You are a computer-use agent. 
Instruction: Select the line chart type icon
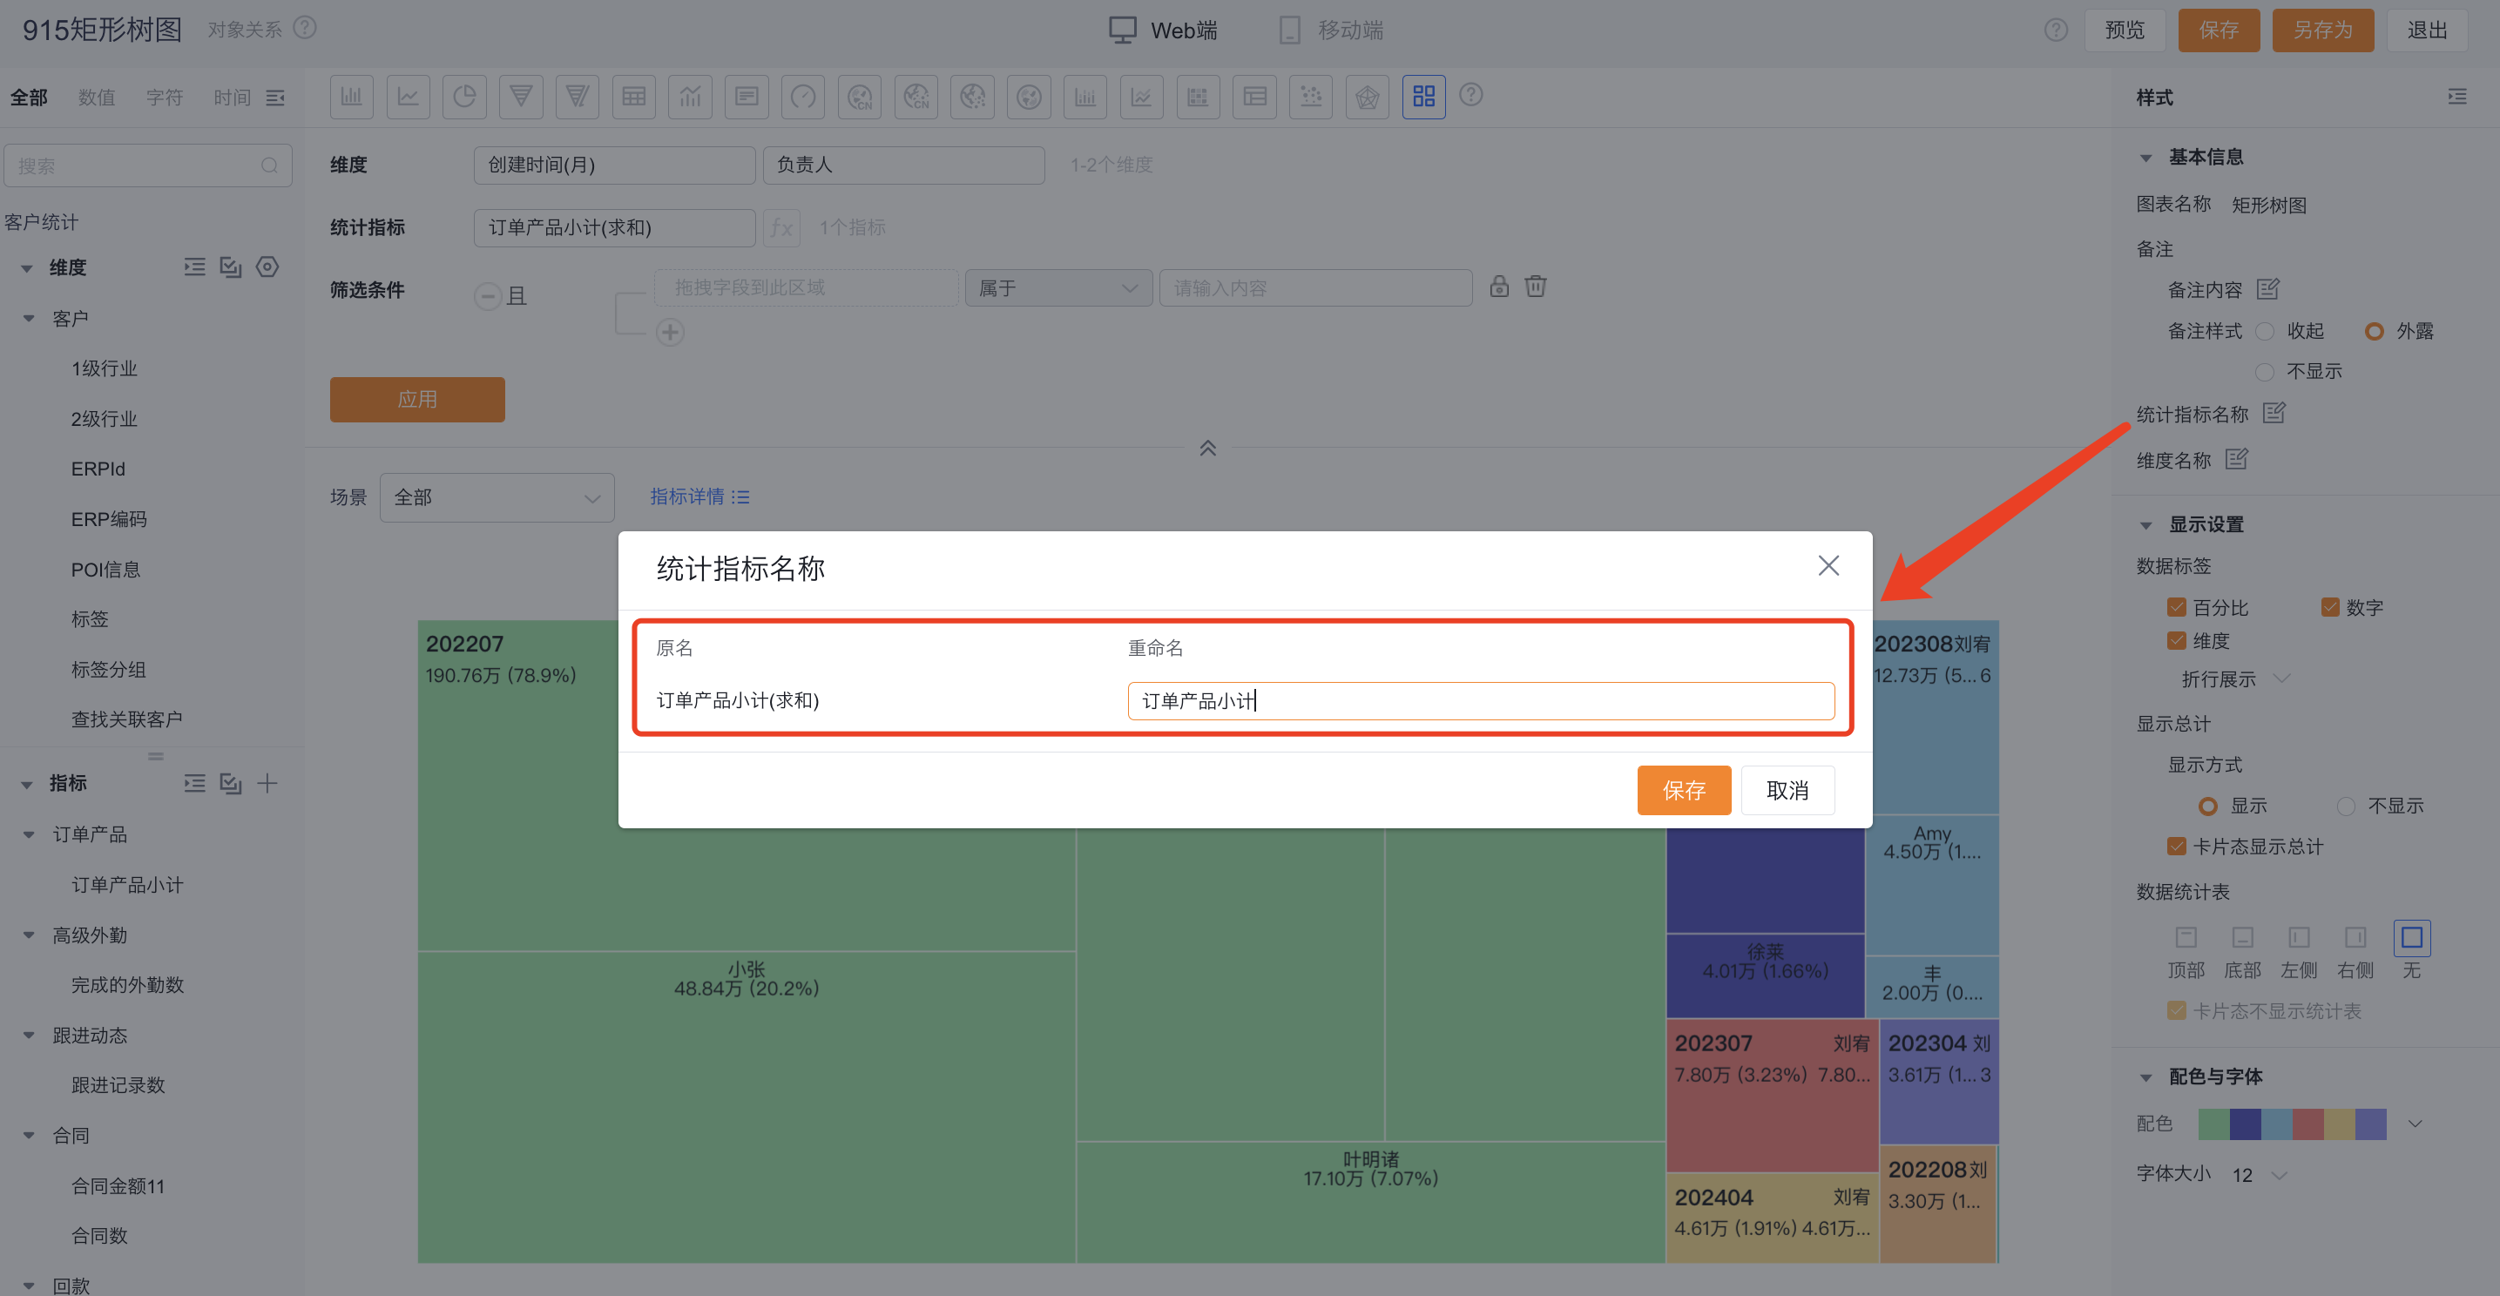[408, 97]
